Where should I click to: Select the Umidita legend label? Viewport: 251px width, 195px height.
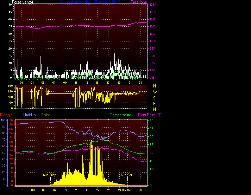(30, 115)
